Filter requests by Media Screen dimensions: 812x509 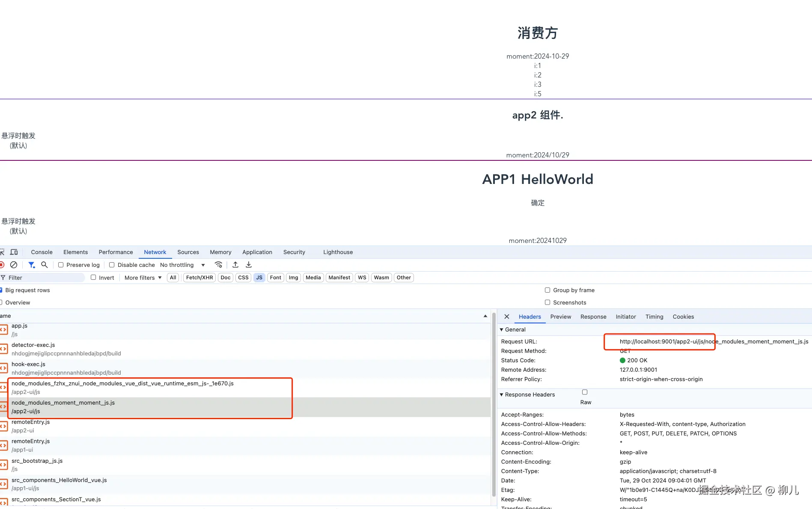313,278
